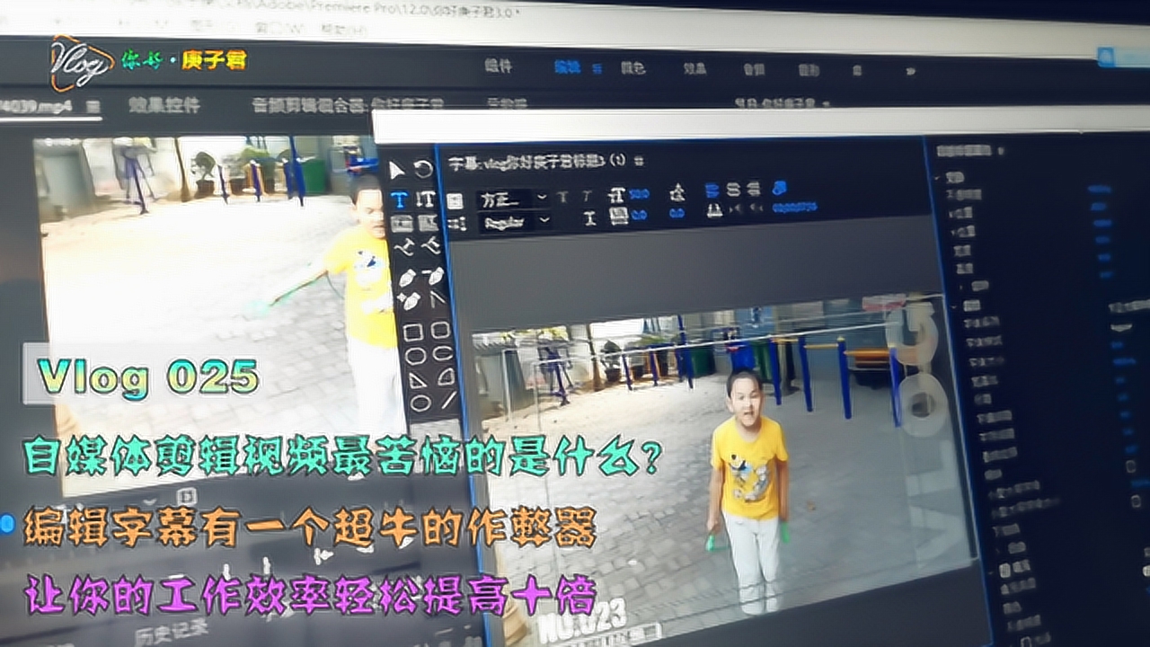Viewport: 1150px width, 647px height.
Task: Pick the Line drawing tool
Action: point(447,401)
